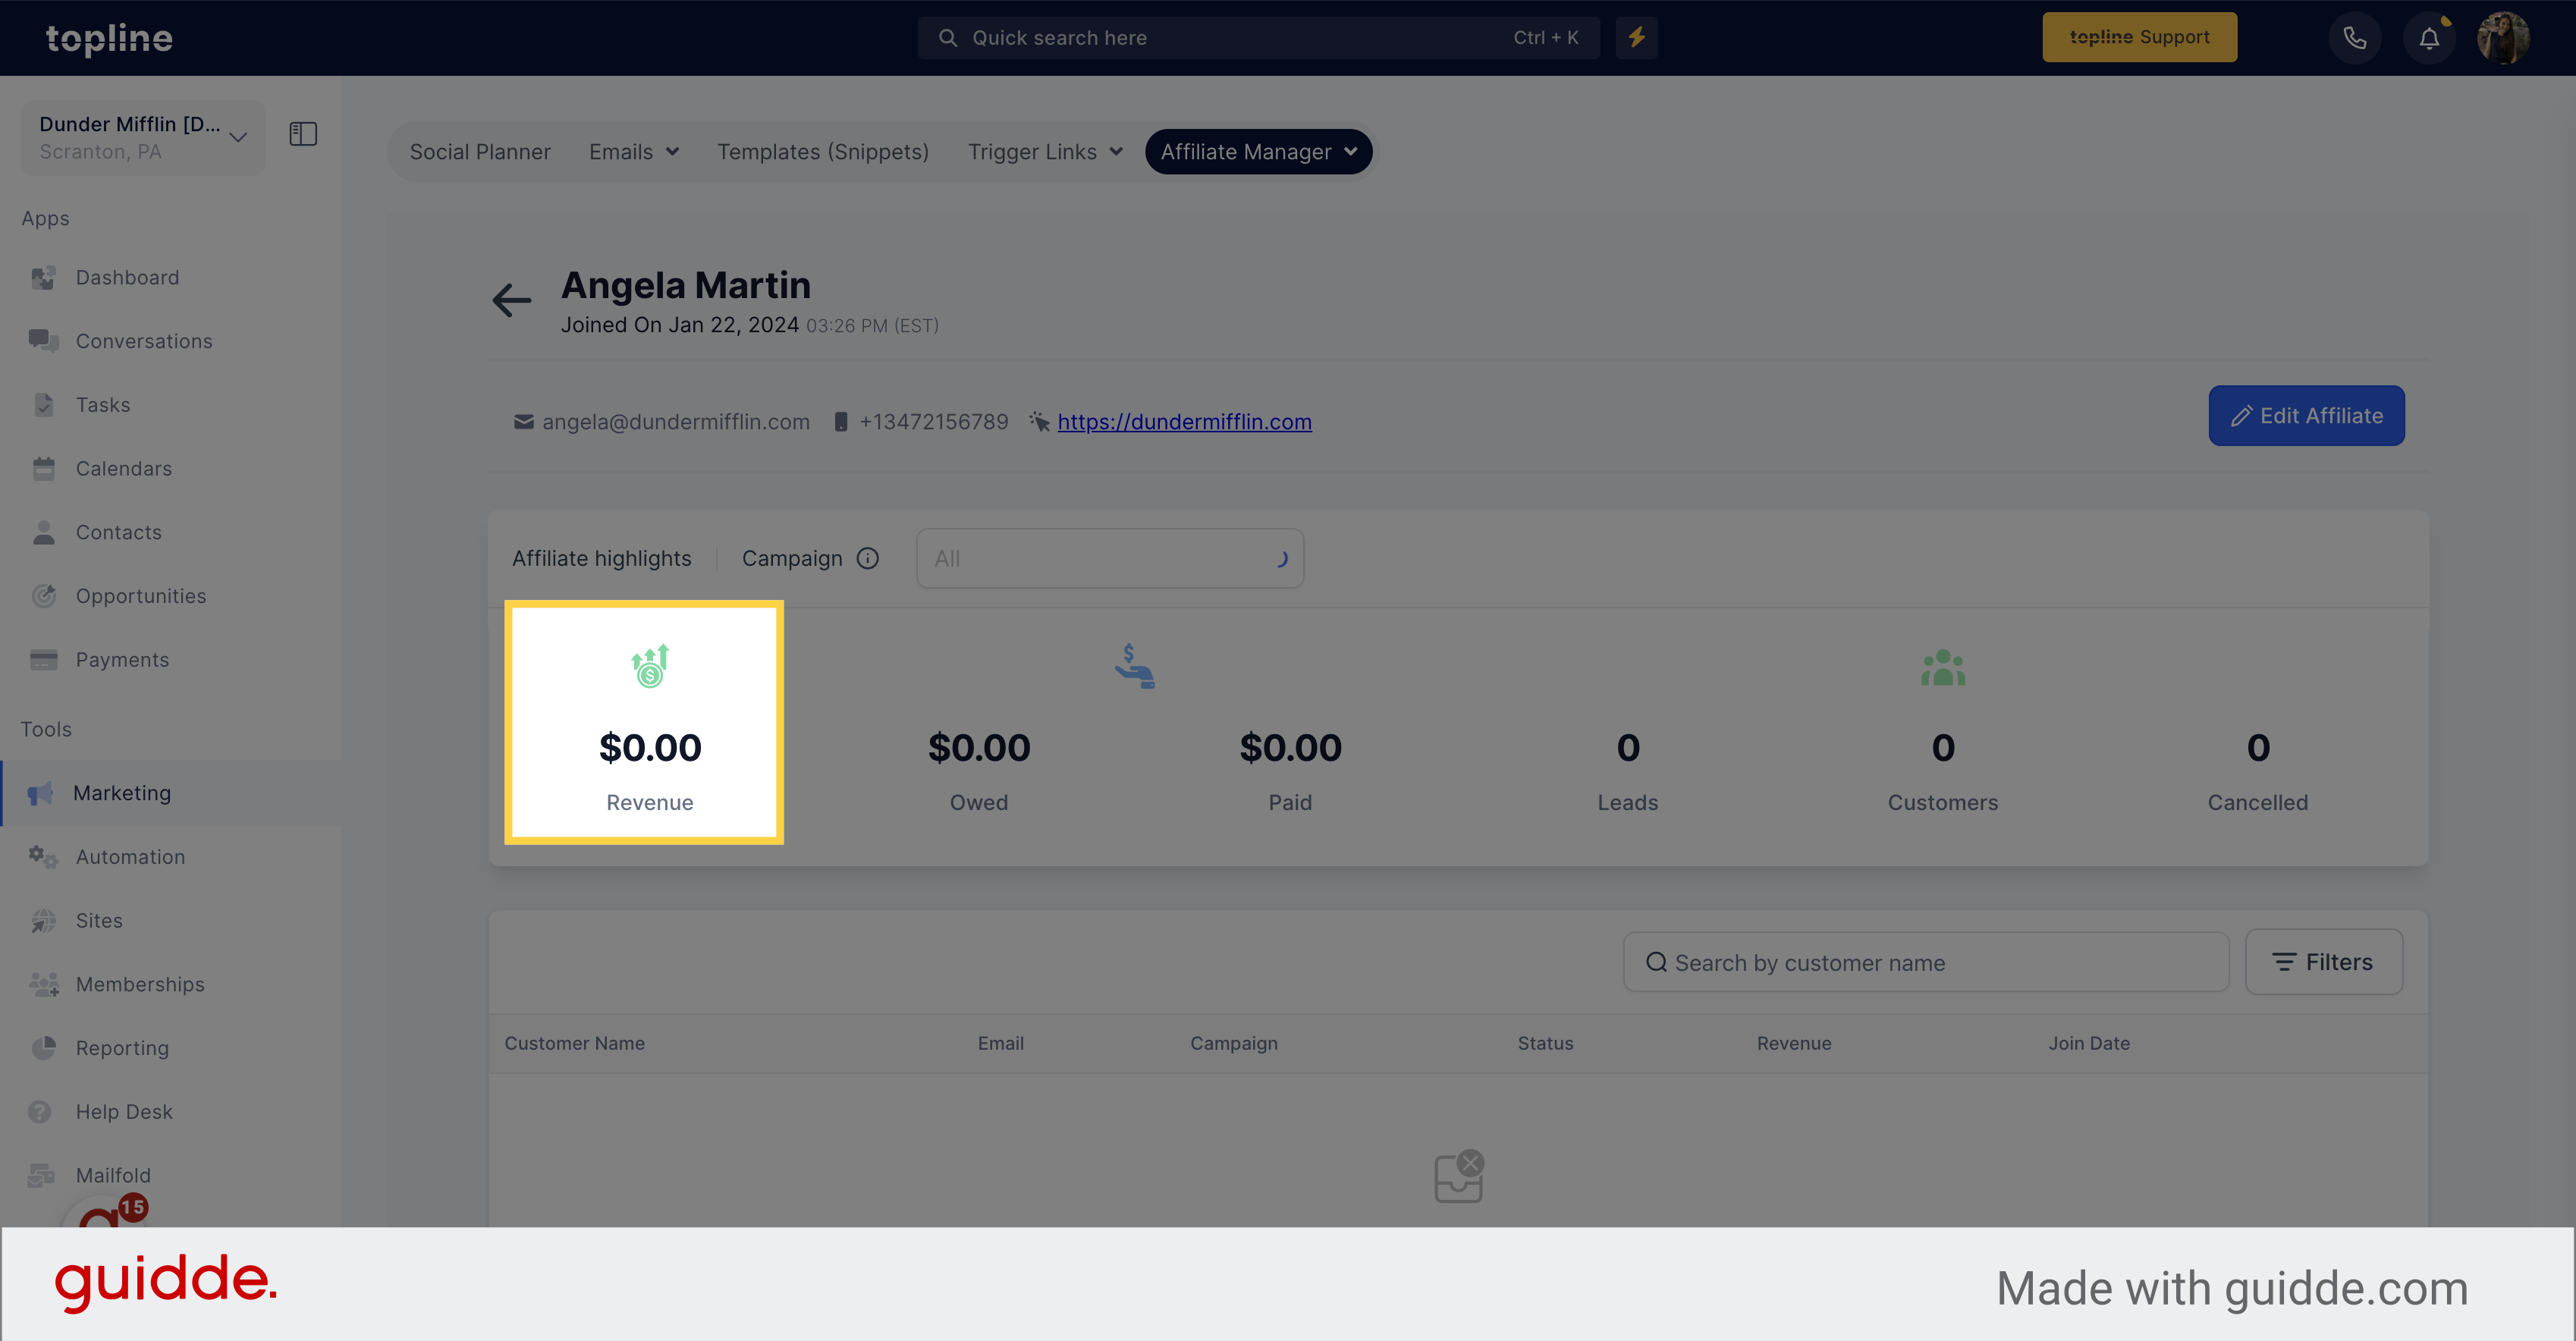Click the +13472156789 phone number

pos(934,422)
